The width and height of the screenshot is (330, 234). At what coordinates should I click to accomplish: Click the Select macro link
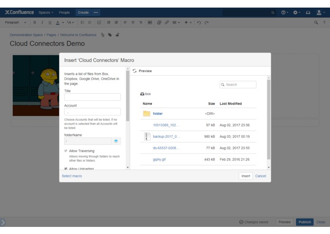coord(72,176)
